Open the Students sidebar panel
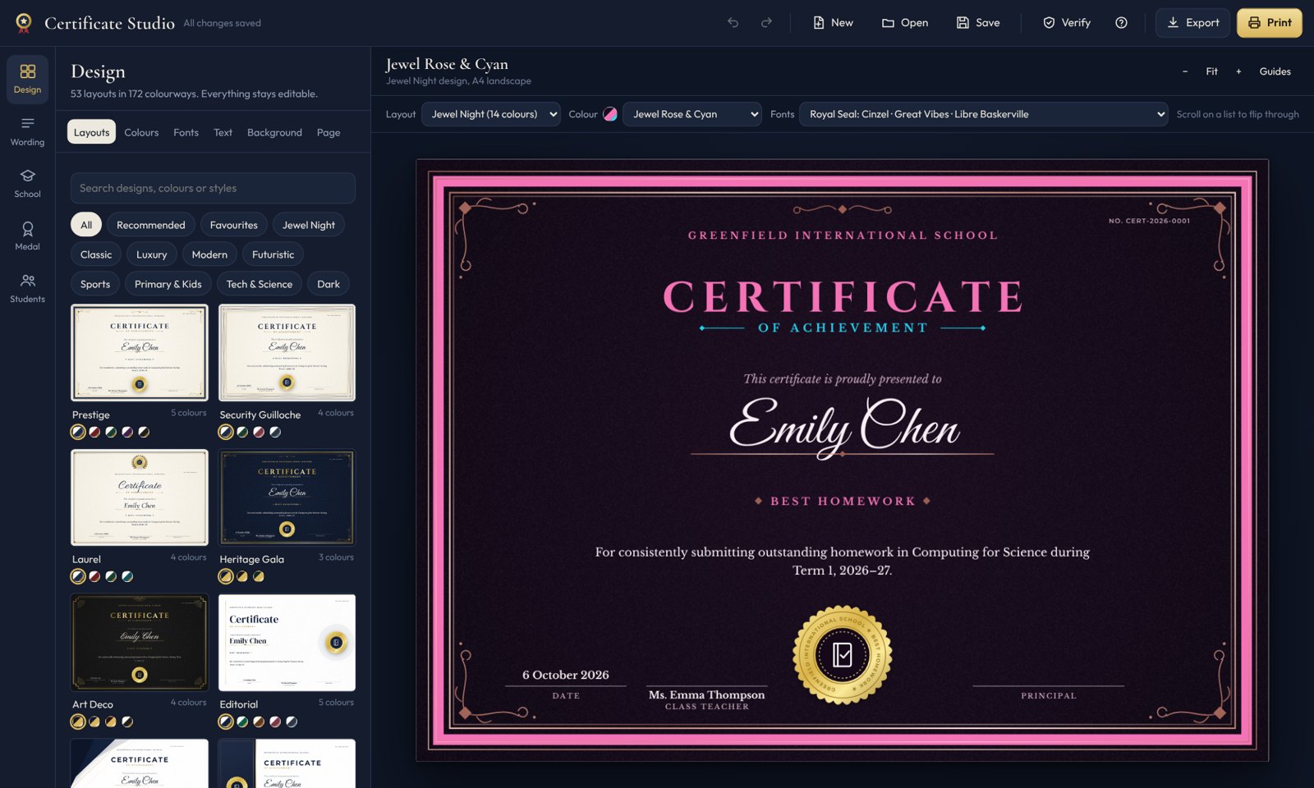Viewport: 1314px width, 788px height. pyautogui.click(x=27, y=289)
